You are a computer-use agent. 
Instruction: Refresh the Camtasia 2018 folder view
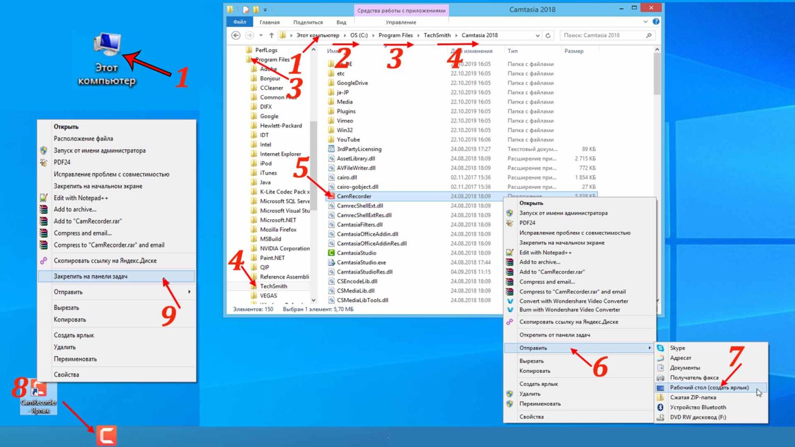548,35
